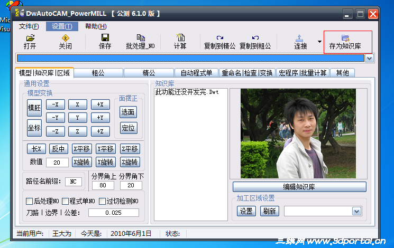
Task: Enable the 过切检测NO checkbox
Action: [x=102, y=201]
